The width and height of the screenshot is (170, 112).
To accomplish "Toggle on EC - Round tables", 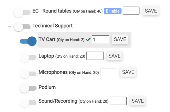I will point(22,12).
